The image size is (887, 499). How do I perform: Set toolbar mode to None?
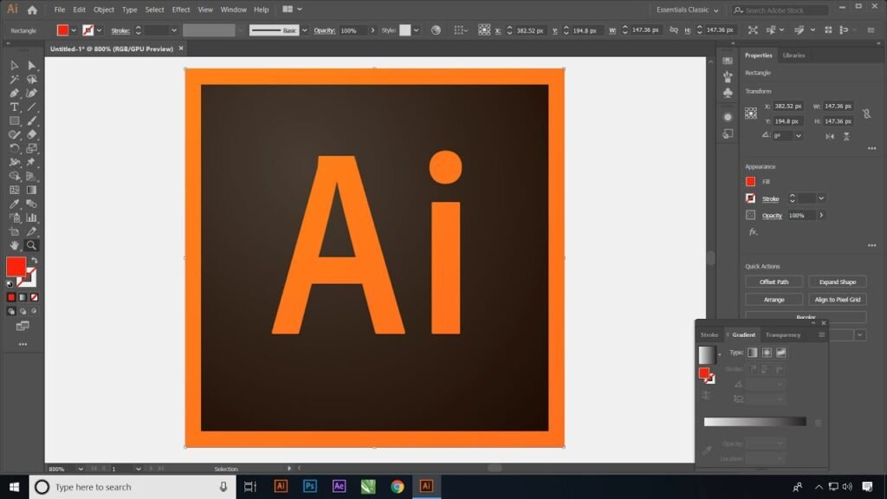34,297
